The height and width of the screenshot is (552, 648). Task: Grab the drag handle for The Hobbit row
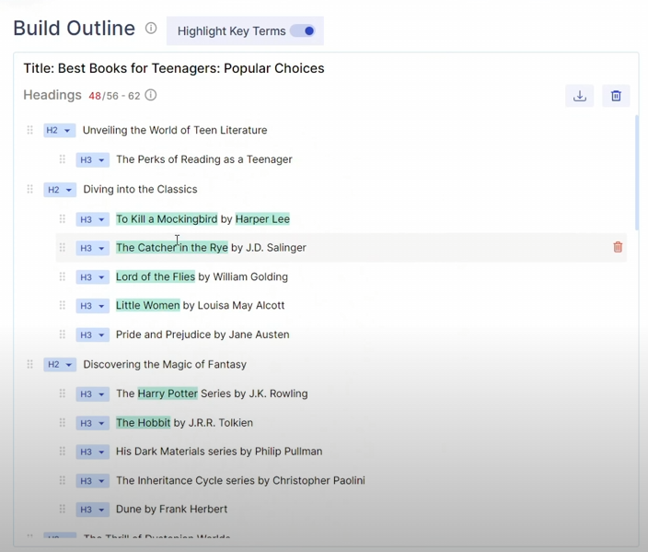[62, 422]
